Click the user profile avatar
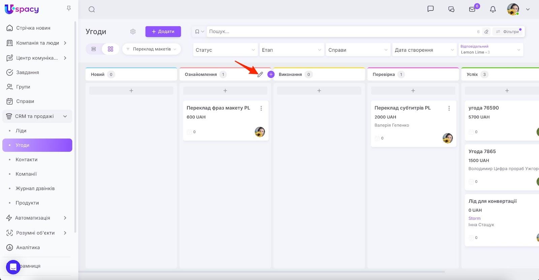The width and height of the screenshot is (539, 280). pyautogui.click(x=513, y=9)
